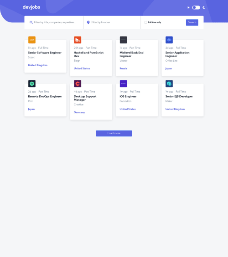Open the iOS Engineer job
228x257 pixels.
128,96
